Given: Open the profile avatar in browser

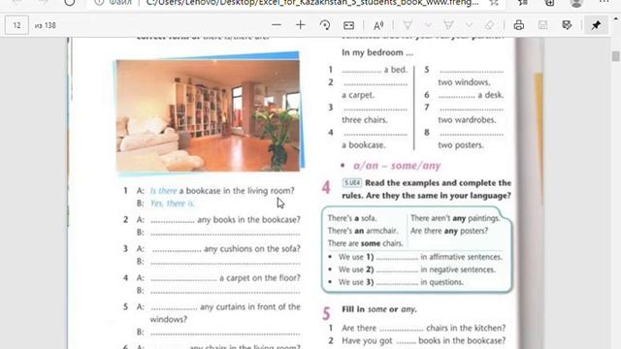Looking at the screenshot, I should tap(576, 3).
